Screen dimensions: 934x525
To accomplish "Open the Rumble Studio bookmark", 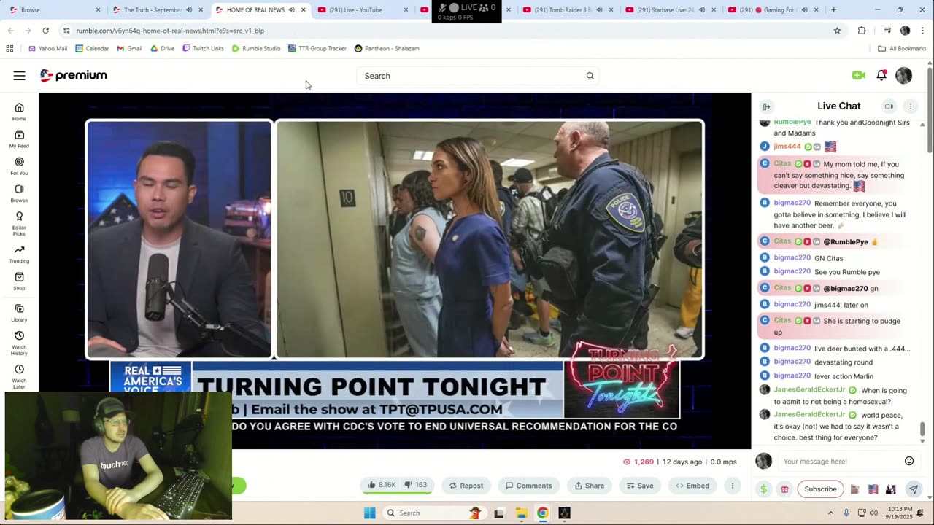I will (x=256, y=48).
